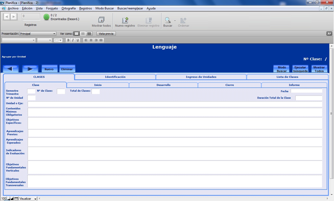The image size is (334, 201).
Task: Open the Archivo menu
Action: pyautogui.click(x=13, y=8)
